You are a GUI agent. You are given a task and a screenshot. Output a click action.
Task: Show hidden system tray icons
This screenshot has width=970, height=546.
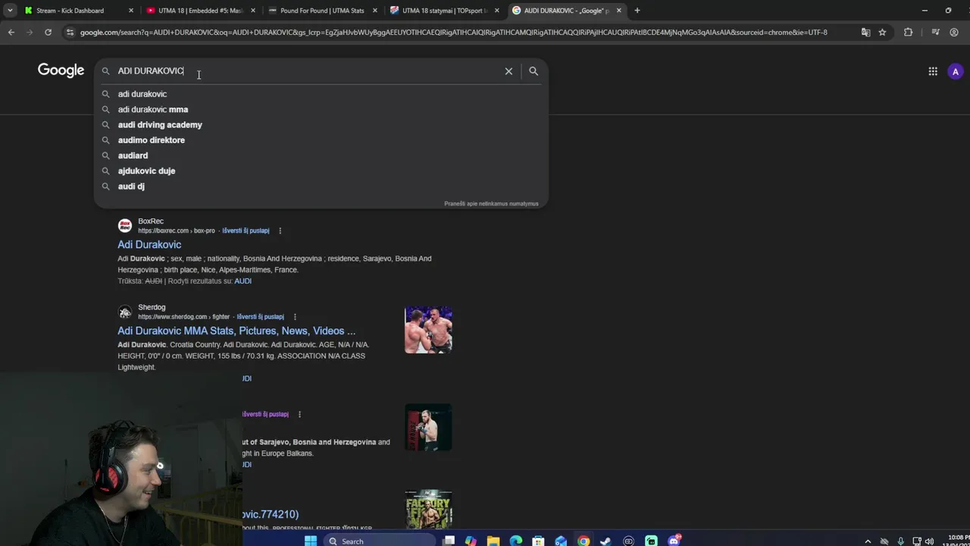point(868,541)
